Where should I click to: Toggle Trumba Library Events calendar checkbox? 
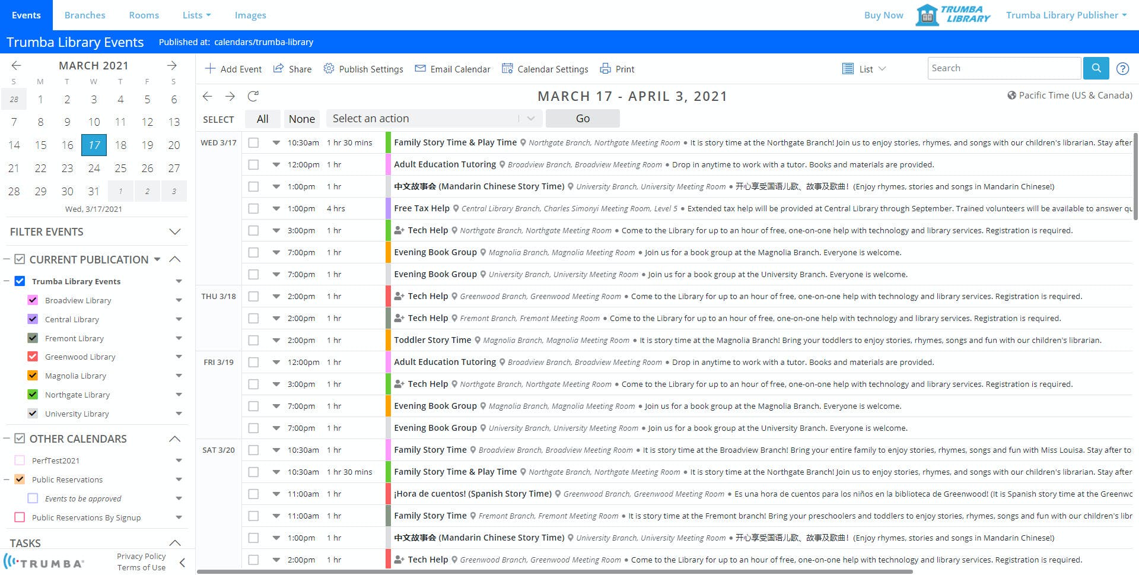(20, 281)
